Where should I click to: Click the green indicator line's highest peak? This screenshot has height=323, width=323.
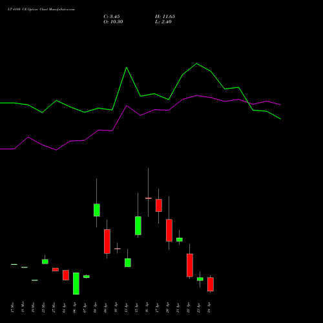click(x=196, y=63)
